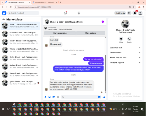Open Graciela conversation in chat list
This screenshot has width=146, height=116.
tap(20, 34)
